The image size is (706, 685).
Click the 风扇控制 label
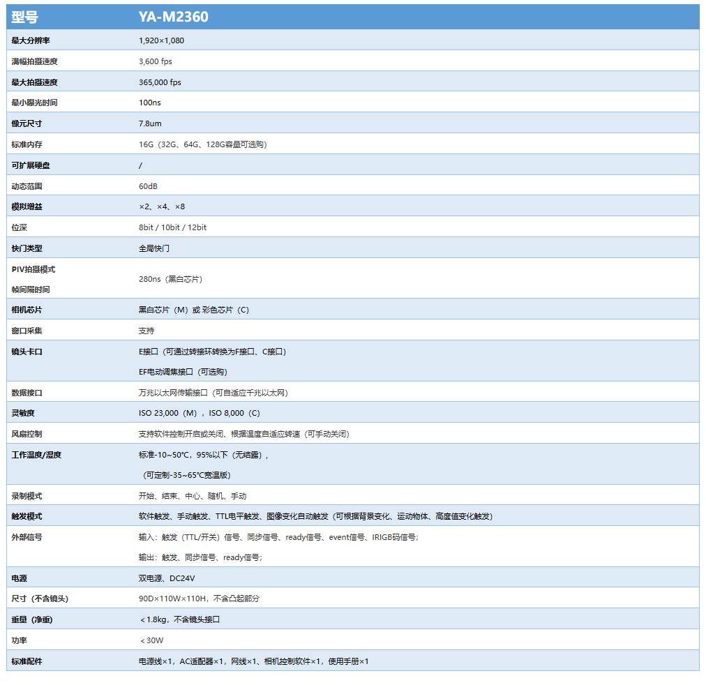[27, 435]
